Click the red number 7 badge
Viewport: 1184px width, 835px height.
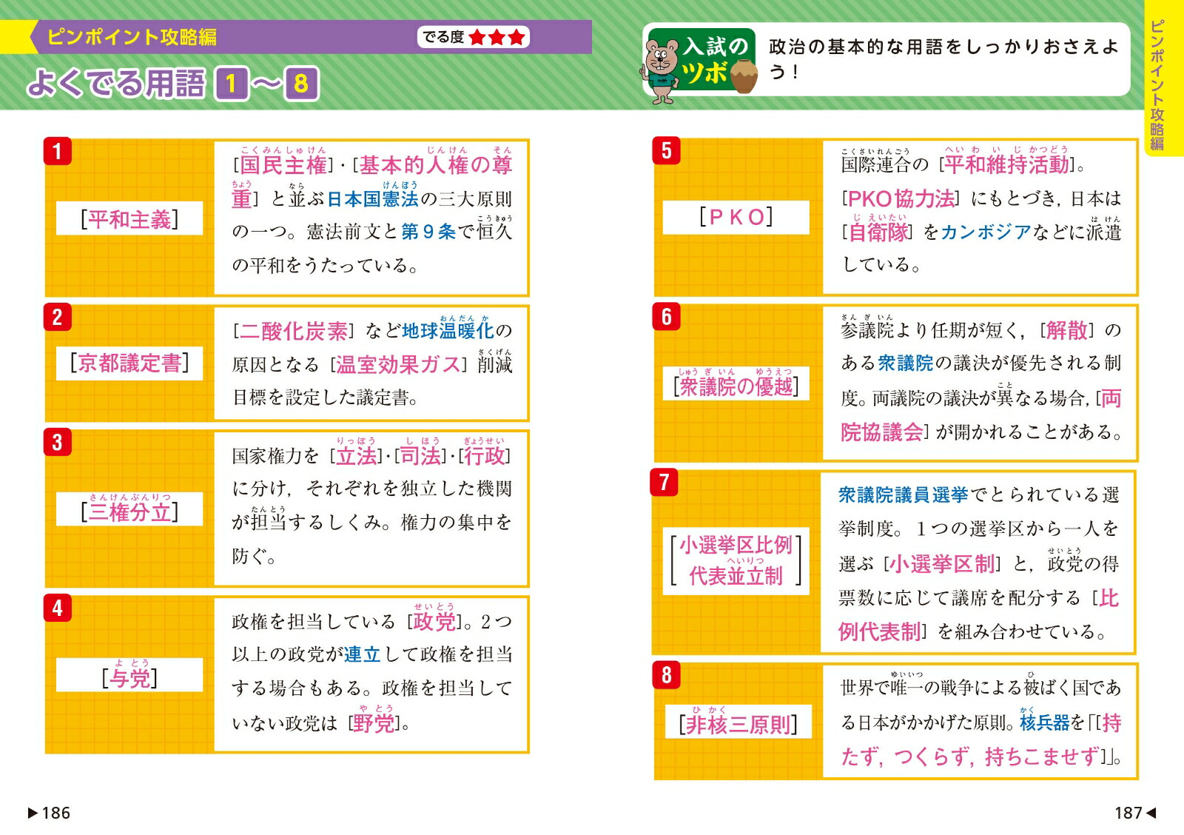coord(664,482)
